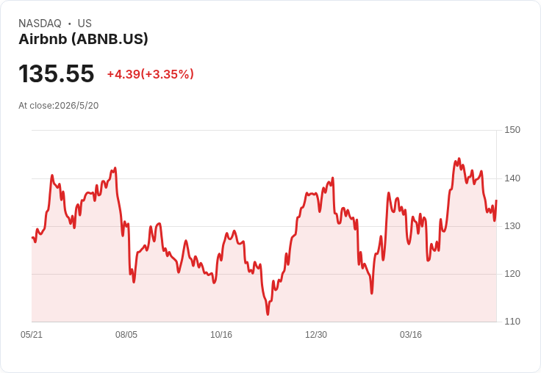541x373 pixels.
Task: Click the 03/16 date axis label
Action: (x=411, y=334)
